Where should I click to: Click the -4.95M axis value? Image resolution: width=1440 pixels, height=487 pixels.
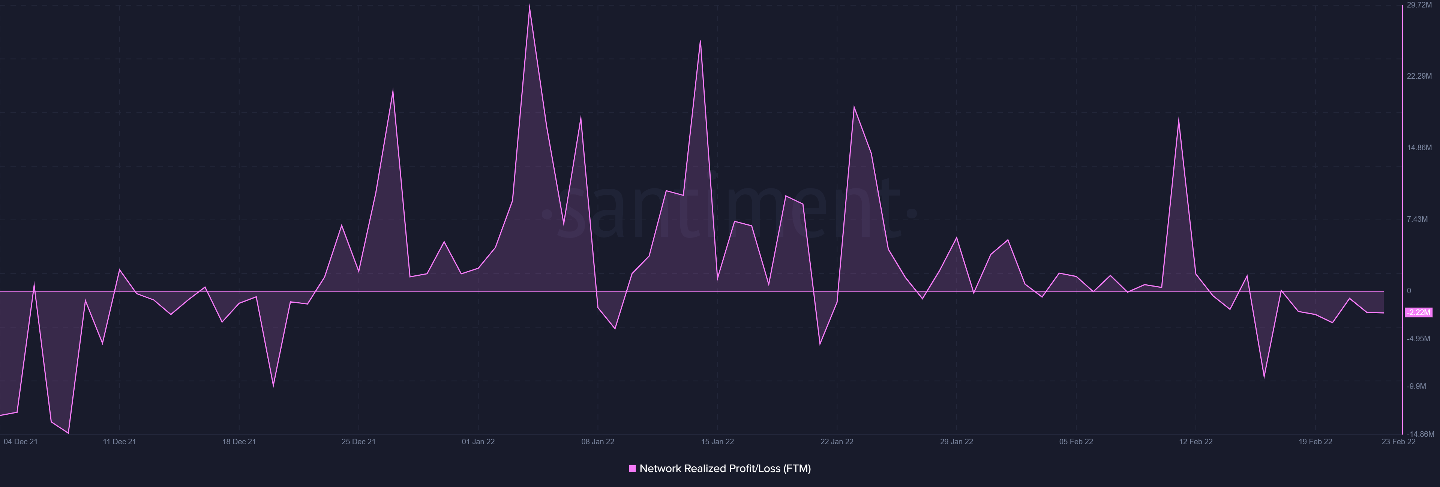pyautogui.click(x=1418, y=339)
